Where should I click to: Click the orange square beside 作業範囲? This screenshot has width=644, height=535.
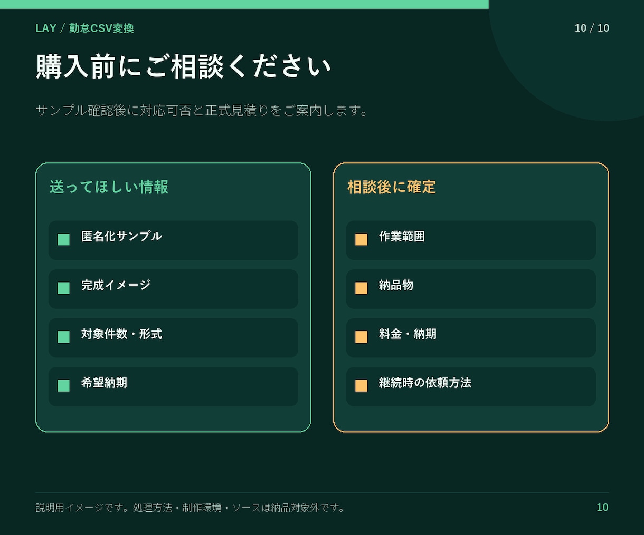coord(361,239)
